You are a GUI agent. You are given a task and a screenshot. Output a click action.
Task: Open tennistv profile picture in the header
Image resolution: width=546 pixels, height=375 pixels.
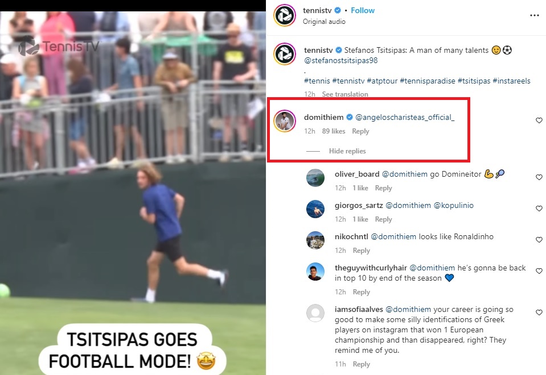(x=285, y=15)
